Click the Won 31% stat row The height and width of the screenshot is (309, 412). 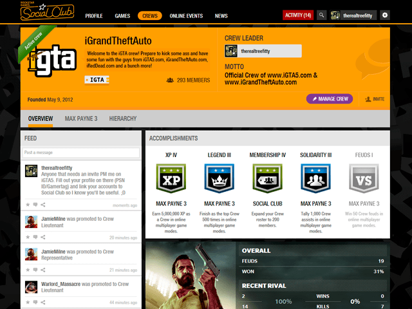[x=313, y=272]
